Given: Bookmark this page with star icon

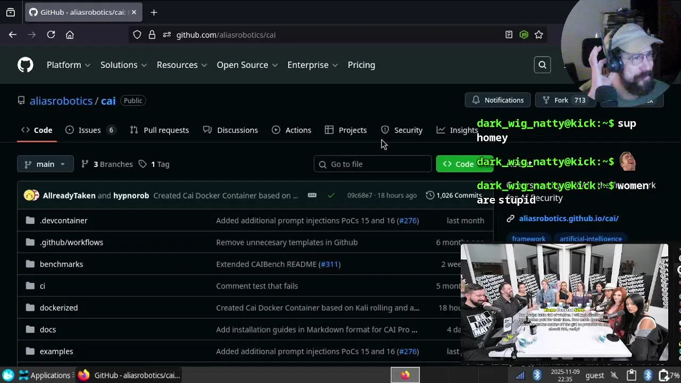Looking at the screenshot, I should tap(538, 35).
